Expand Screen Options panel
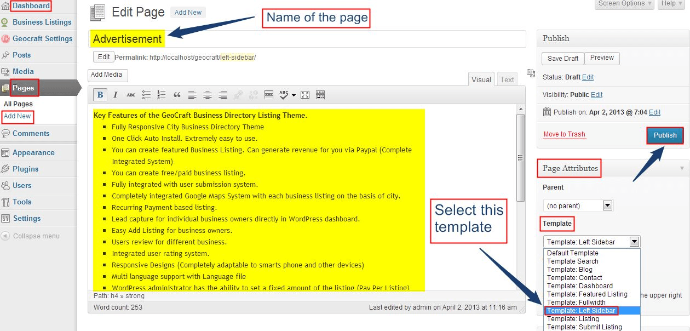 (624, 4)
